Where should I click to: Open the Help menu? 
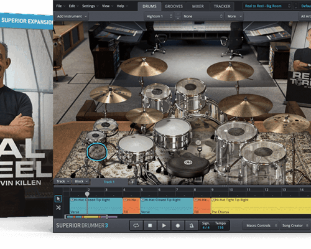click(122, 6)
